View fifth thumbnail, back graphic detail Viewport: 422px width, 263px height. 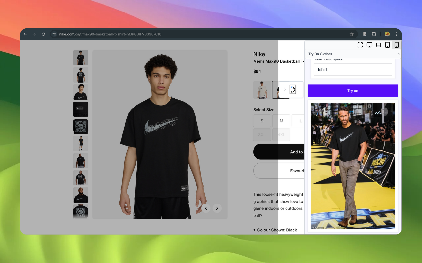pos(81,126)
